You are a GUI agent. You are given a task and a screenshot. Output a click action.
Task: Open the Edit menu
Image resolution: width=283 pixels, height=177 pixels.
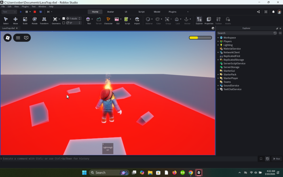pyautogui.click(x=9, y=6)
